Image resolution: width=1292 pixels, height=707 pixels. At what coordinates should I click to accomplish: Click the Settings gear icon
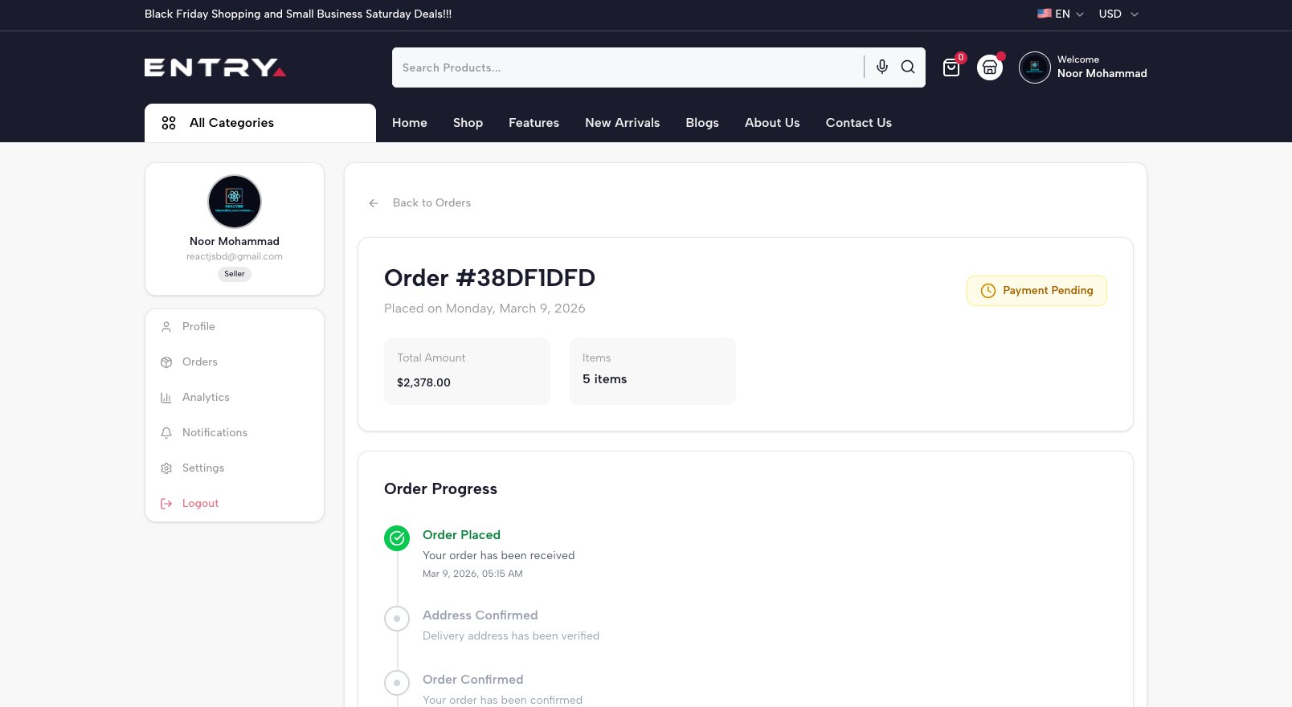[166, 468]
